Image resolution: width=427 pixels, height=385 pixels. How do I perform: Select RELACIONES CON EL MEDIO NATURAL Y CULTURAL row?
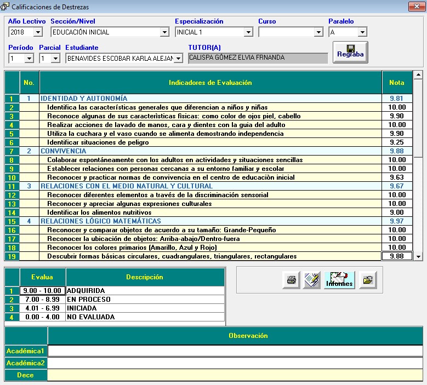(210, 186)
